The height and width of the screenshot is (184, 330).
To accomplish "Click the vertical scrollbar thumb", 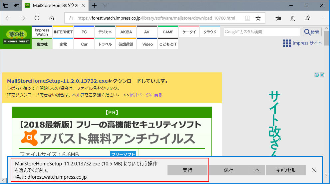I will 327,38.
